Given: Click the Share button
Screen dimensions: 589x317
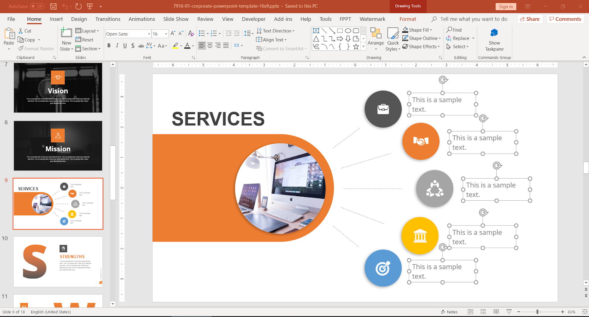Looking at the screenshot, I should click(530, 19).
